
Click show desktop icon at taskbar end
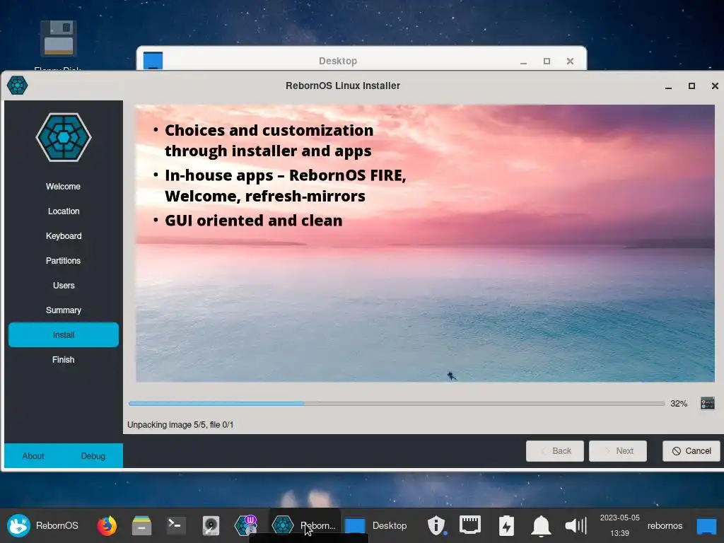point(706,525)
